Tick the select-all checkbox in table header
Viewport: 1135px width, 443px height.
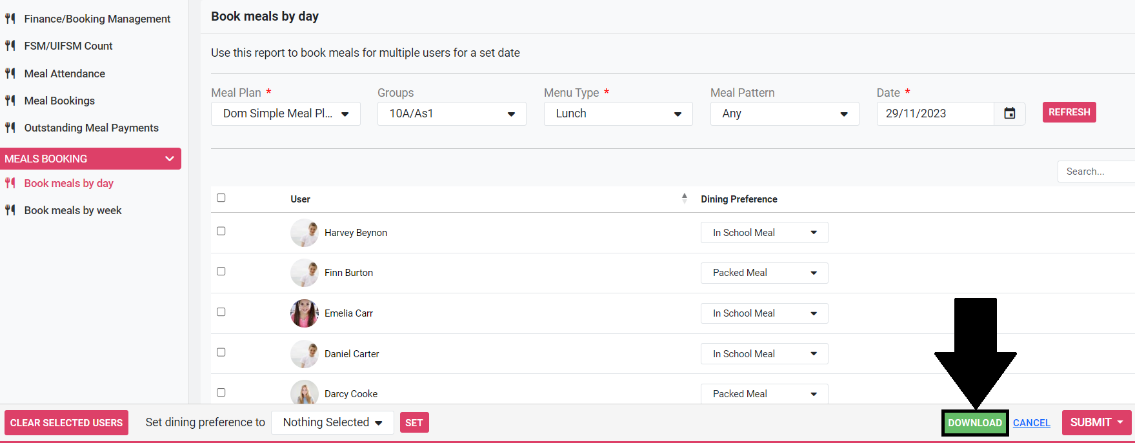click(x=221, y=198)
